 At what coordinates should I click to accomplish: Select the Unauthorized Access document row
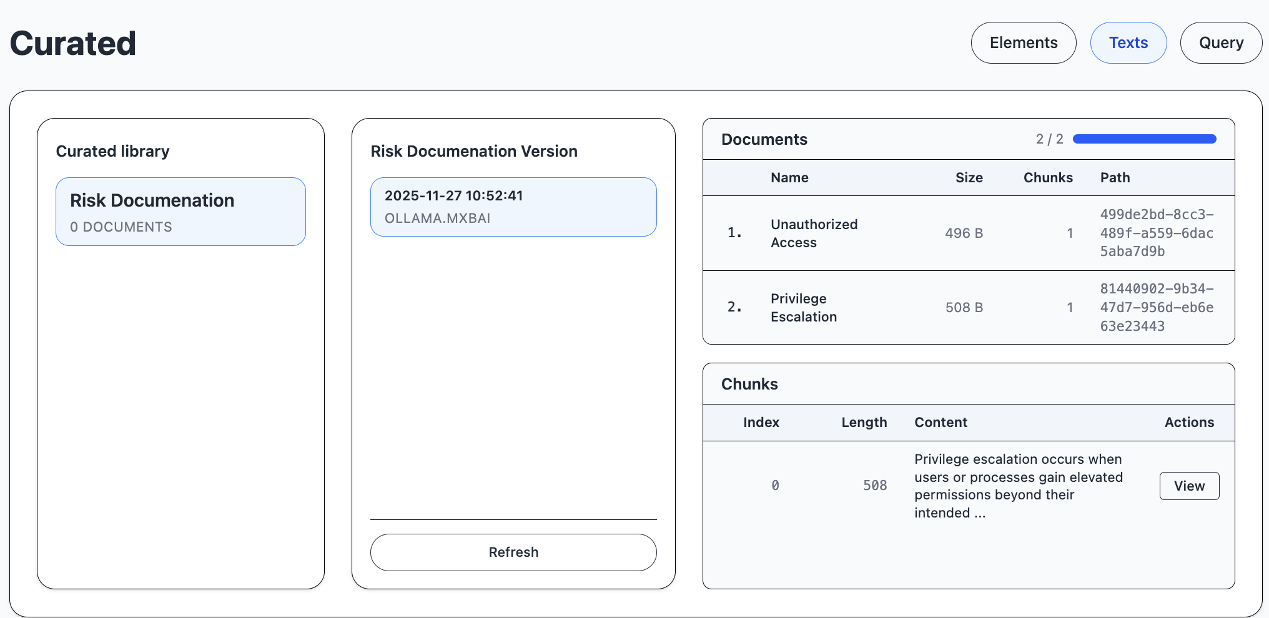(x=814, y=233)
